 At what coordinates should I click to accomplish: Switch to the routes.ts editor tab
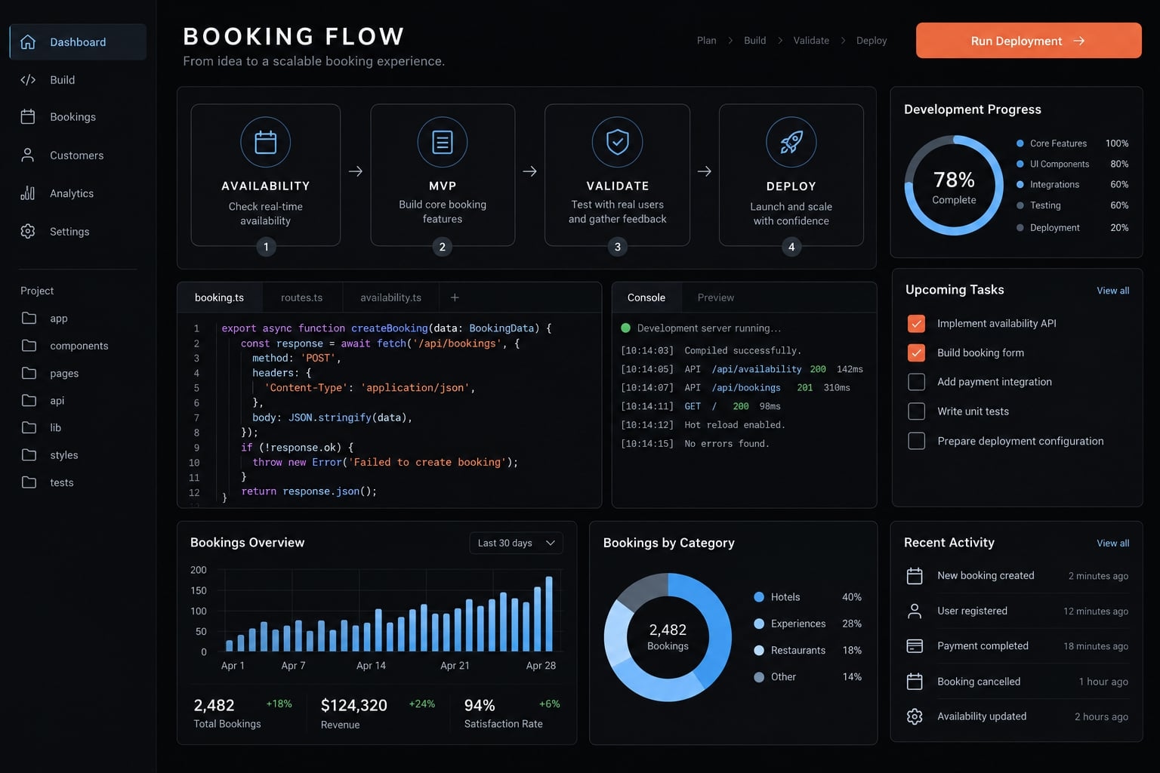point(302,297)
